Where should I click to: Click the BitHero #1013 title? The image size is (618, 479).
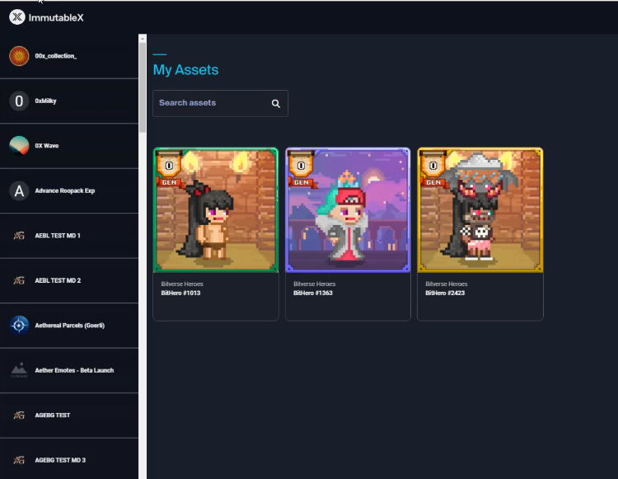tap(180, 293)
